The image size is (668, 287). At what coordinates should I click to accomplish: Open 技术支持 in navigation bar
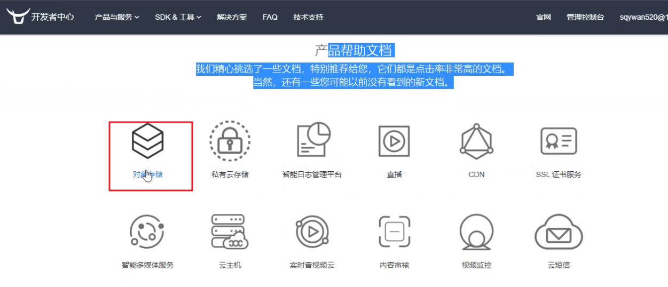[x=308, y=17]
